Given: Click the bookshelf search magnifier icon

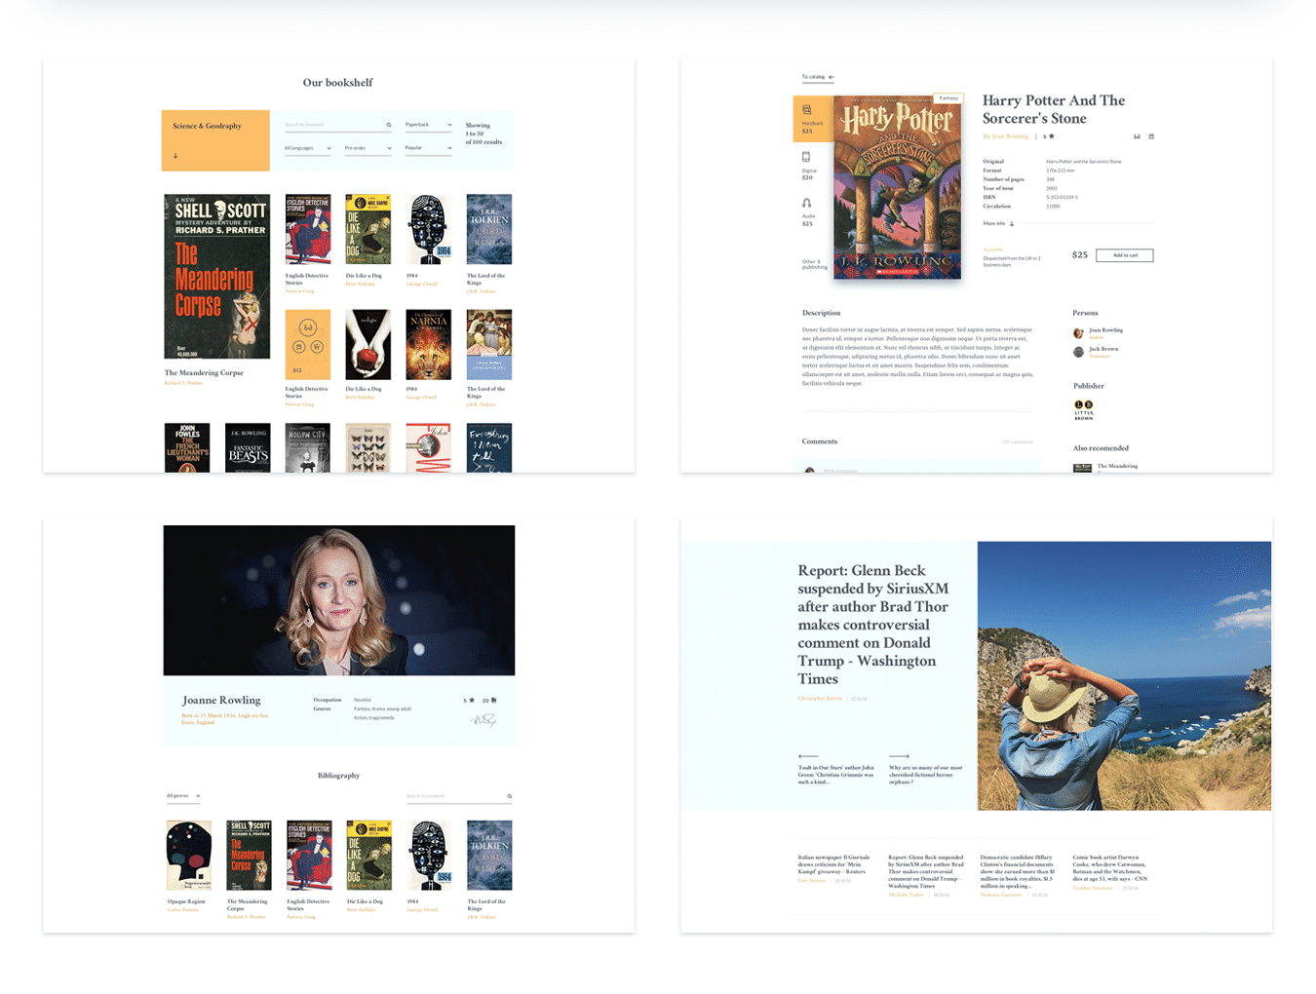Looking at the screenshot, I should (388, 125).
